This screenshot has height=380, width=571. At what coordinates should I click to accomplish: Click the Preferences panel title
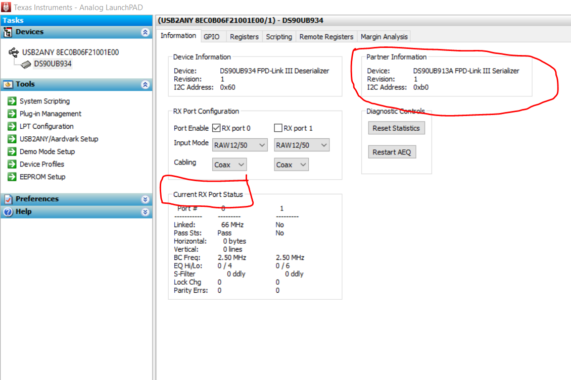[x=37, y=199]
